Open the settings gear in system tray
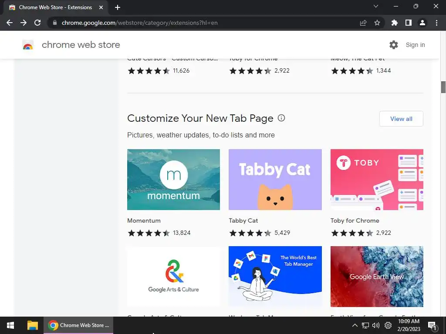 (388, 325)
